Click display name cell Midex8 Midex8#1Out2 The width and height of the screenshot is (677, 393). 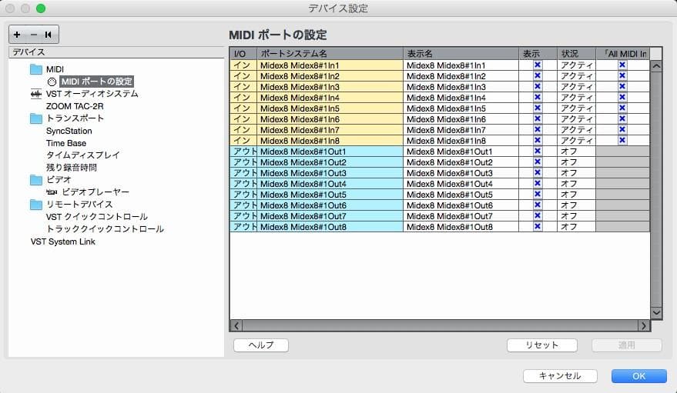tap(461, 162)
